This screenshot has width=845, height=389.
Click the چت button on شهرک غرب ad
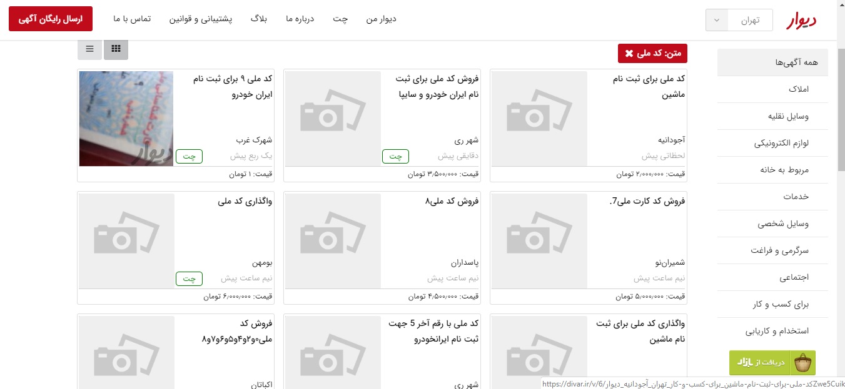coord(189,156)
